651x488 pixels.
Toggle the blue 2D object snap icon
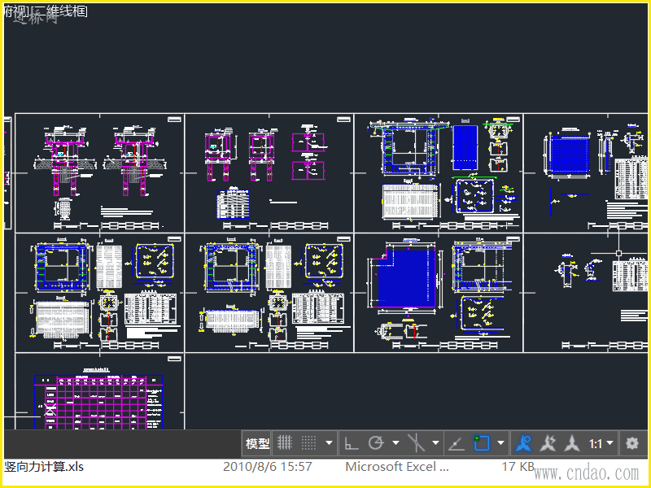482,443
